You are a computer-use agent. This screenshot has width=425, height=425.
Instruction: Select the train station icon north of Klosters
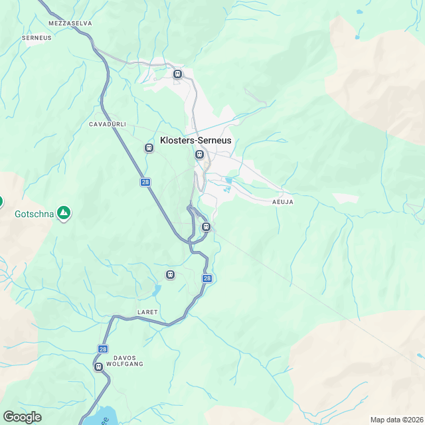[177, 74]
